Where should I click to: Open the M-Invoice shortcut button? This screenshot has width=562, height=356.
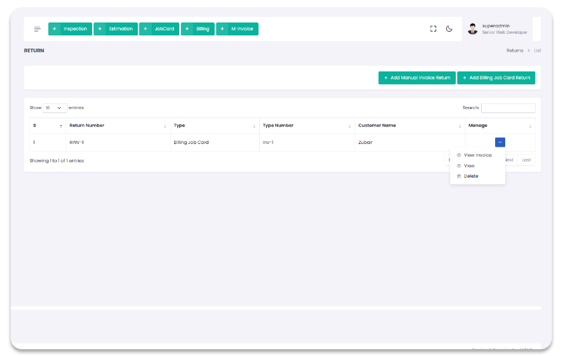[x=237, y=29]
